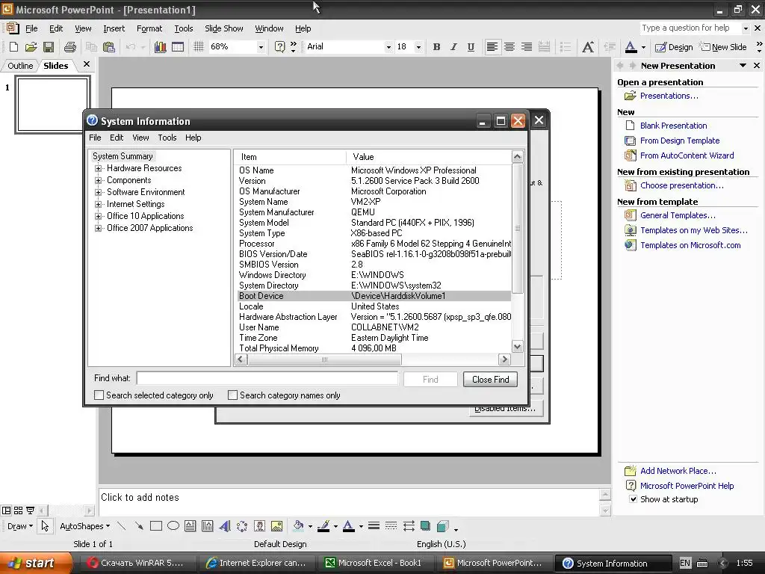Toggle the Show/Hide Grid icon
Image resolution: width=765 pixels, height=574 pixels.
tap(198, 47)
